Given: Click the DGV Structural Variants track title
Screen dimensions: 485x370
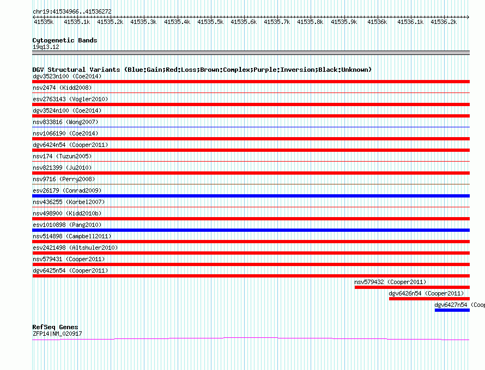Looking at the screenshot, I should coord(202,70).
